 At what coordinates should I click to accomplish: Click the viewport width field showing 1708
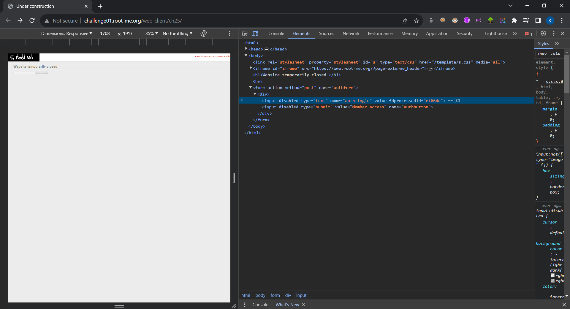pyautogui.click(x=105, y=34)
